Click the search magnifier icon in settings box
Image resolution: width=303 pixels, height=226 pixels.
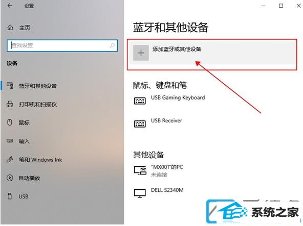pos(112,45)
